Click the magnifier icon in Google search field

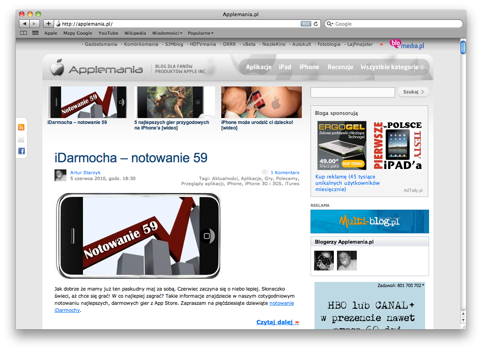(330, 24)
